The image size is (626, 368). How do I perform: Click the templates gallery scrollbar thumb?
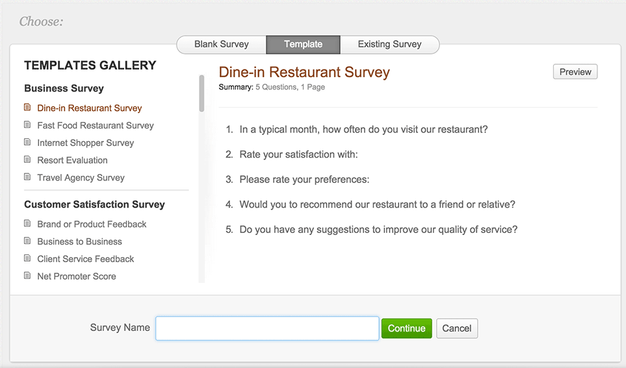point(202,93)
